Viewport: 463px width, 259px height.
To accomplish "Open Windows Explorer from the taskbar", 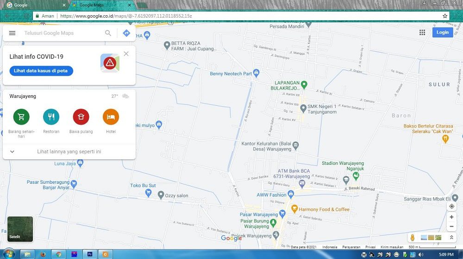I will click(27, 254).
